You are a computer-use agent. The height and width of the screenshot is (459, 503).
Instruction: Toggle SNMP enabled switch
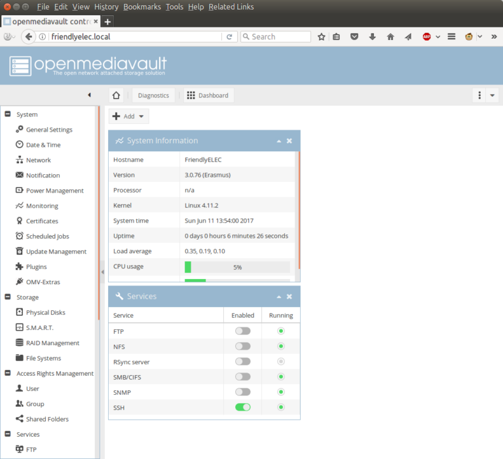[243, 392]
